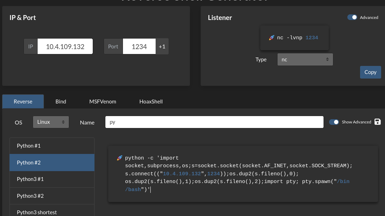Switch to the Bind tab
The width and height of the screenshot is (385, 216).
point(61,101)
